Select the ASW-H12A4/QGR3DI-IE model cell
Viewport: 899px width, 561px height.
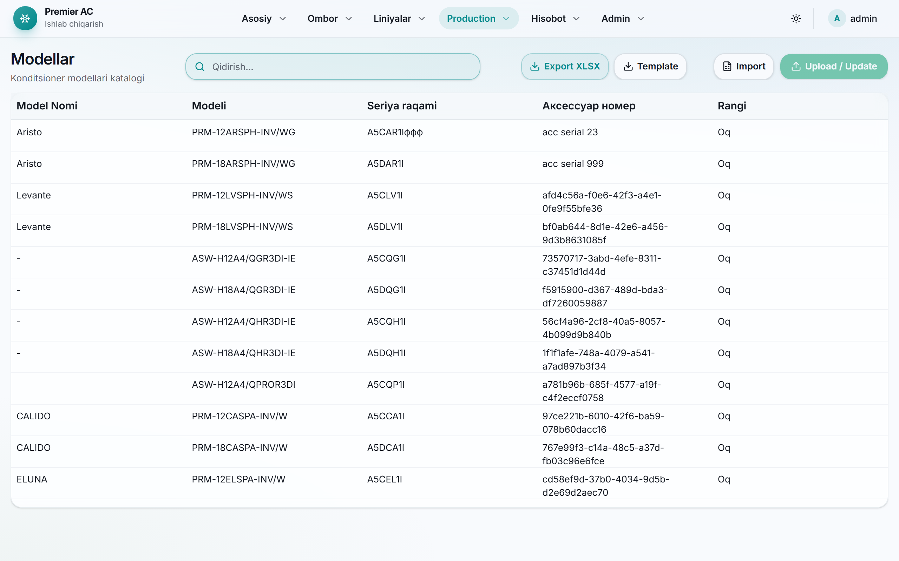tap(244, 258)
